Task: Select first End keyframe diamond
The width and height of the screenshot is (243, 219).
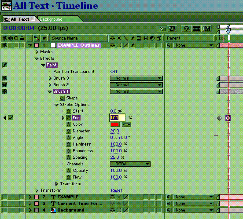Action: click(x=219, y=118)
